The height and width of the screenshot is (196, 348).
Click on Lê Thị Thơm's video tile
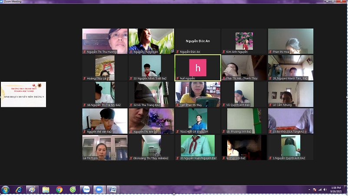(x=105, y=147)
